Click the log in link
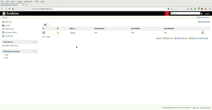This screenshot has height=110, width=212. point(207,14)
